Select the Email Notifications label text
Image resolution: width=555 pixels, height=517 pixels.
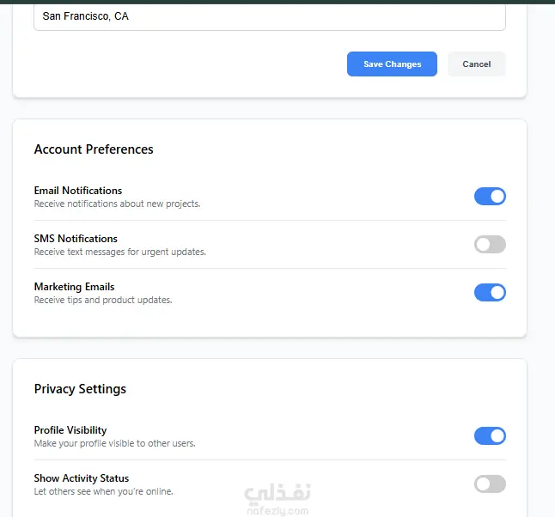tap(78, 191)
